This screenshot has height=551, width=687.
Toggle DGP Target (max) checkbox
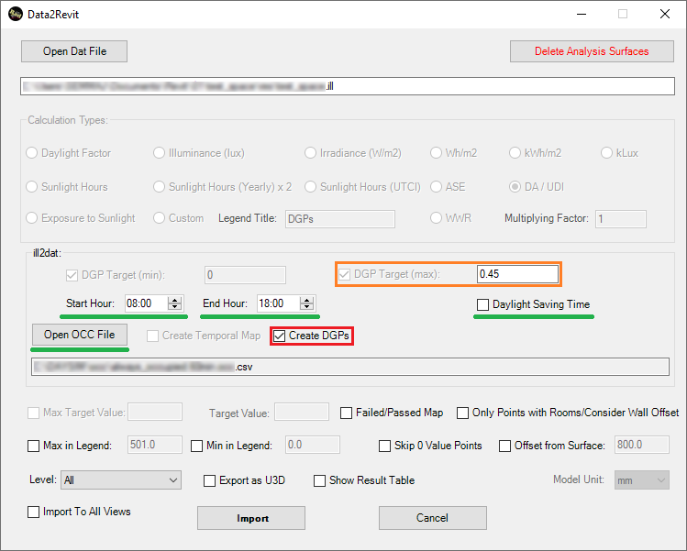pyautogui.click(x=344, y=274)
